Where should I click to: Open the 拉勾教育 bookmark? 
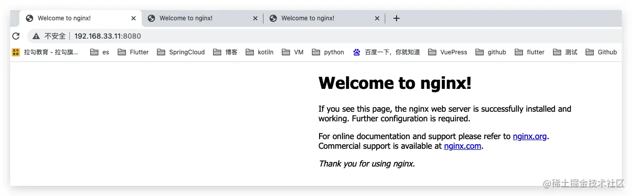[x=45, y=52]
